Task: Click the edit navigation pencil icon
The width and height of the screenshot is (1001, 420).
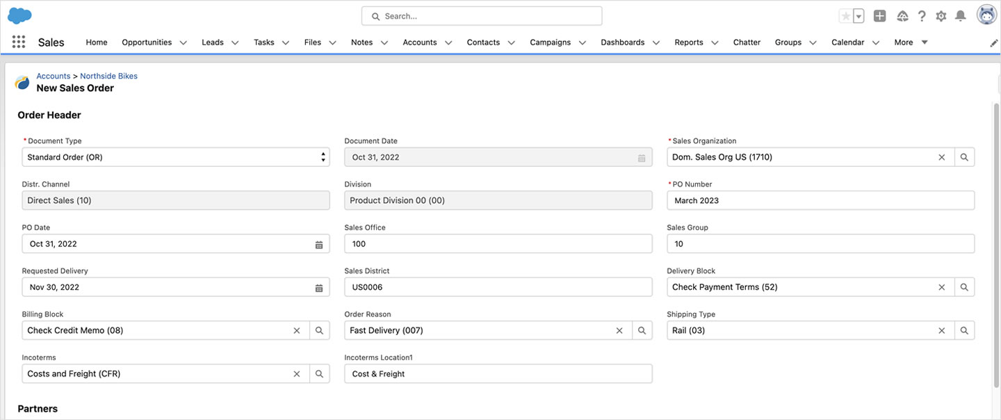Action: coord(994,42)
